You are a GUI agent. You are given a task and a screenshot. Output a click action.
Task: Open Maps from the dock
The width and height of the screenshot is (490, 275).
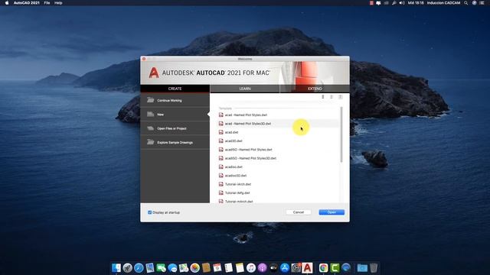pos(184,267)
